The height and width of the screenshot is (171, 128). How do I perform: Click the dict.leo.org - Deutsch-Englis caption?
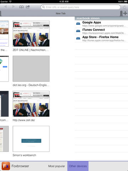(x=31, y=85)
